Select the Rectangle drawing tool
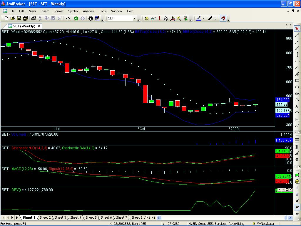Viewport: 301px width, 226px height. [x=297, y=81]
